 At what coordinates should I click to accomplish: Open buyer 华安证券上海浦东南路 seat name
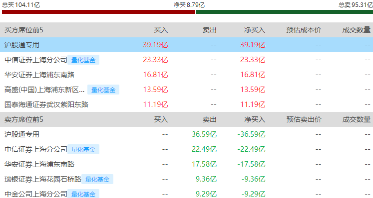click(39, 75)
